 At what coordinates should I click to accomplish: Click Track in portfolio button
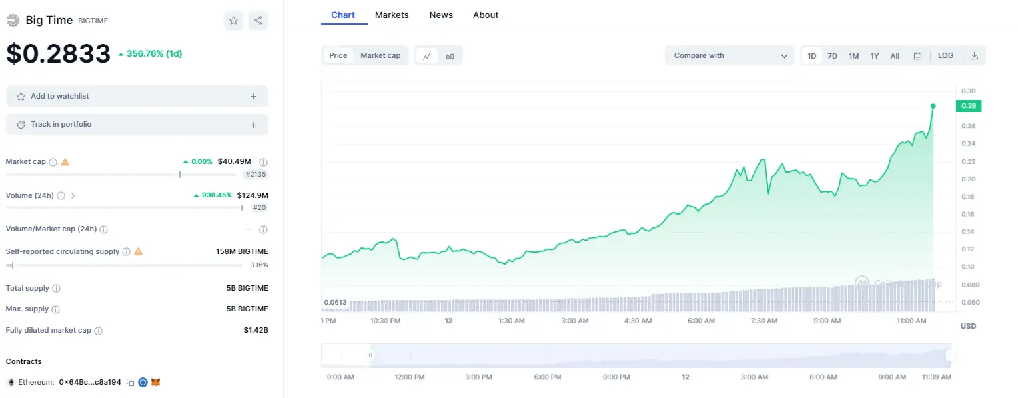coord(137,125)
